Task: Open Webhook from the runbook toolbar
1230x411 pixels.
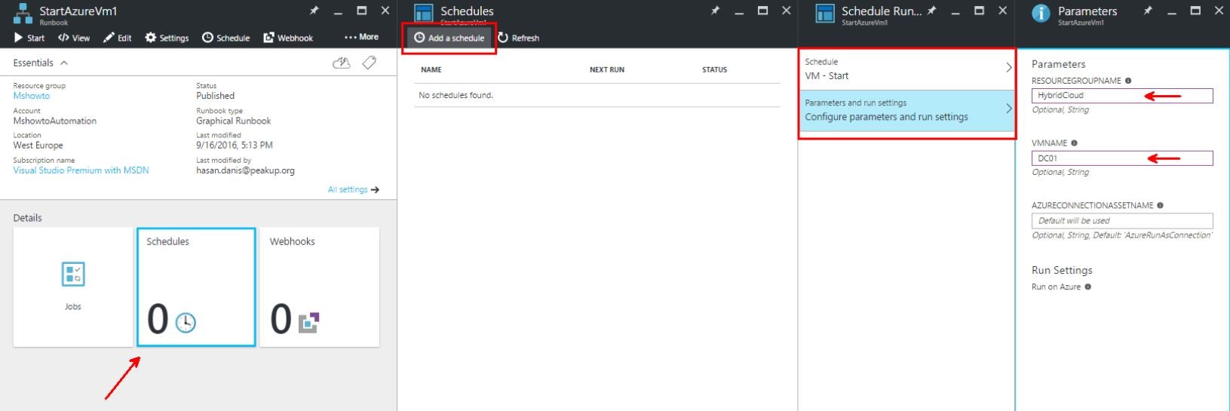Action: [x=288, y=38]
